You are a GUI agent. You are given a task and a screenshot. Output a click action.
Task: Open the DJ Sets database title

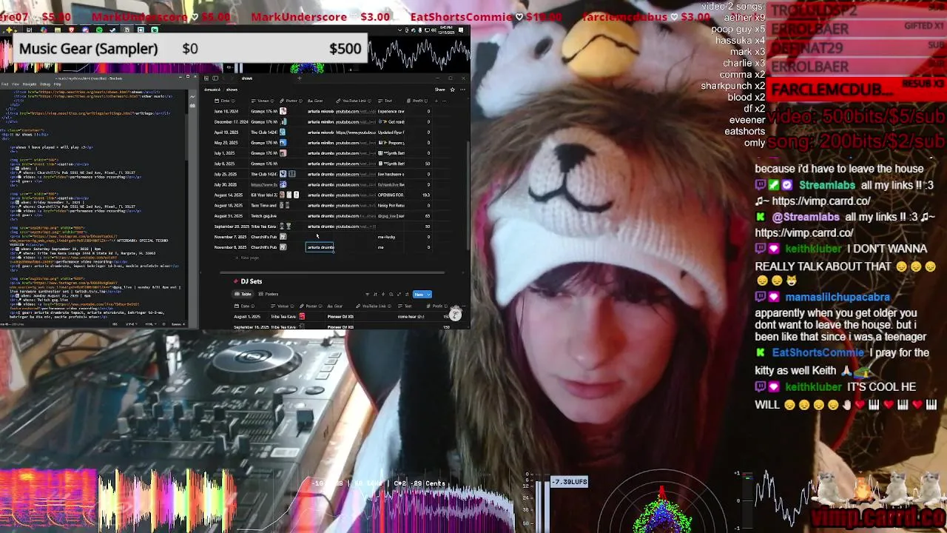(x=251, y=281)
